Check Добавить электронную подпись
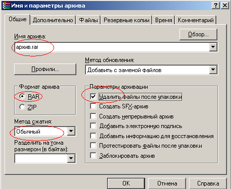This screenshot has width=231, height=189. (93, 126)
